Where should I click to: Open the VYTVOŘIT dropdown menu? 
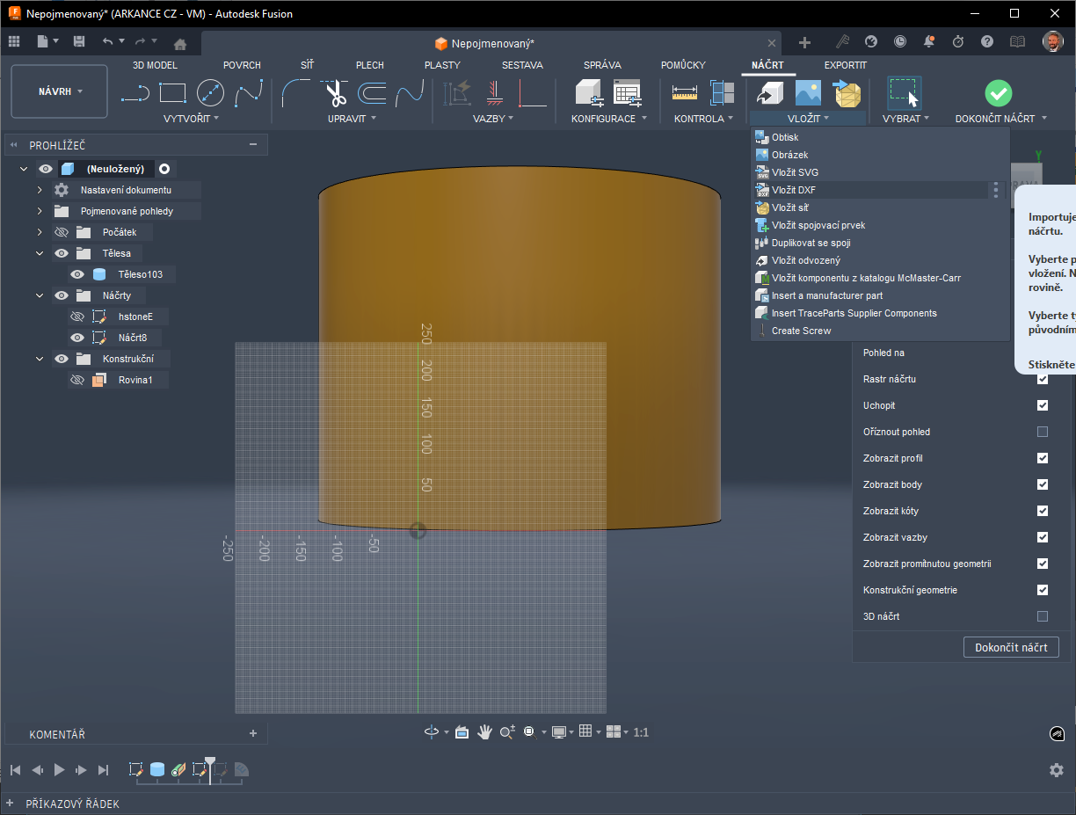pos(191,118)
